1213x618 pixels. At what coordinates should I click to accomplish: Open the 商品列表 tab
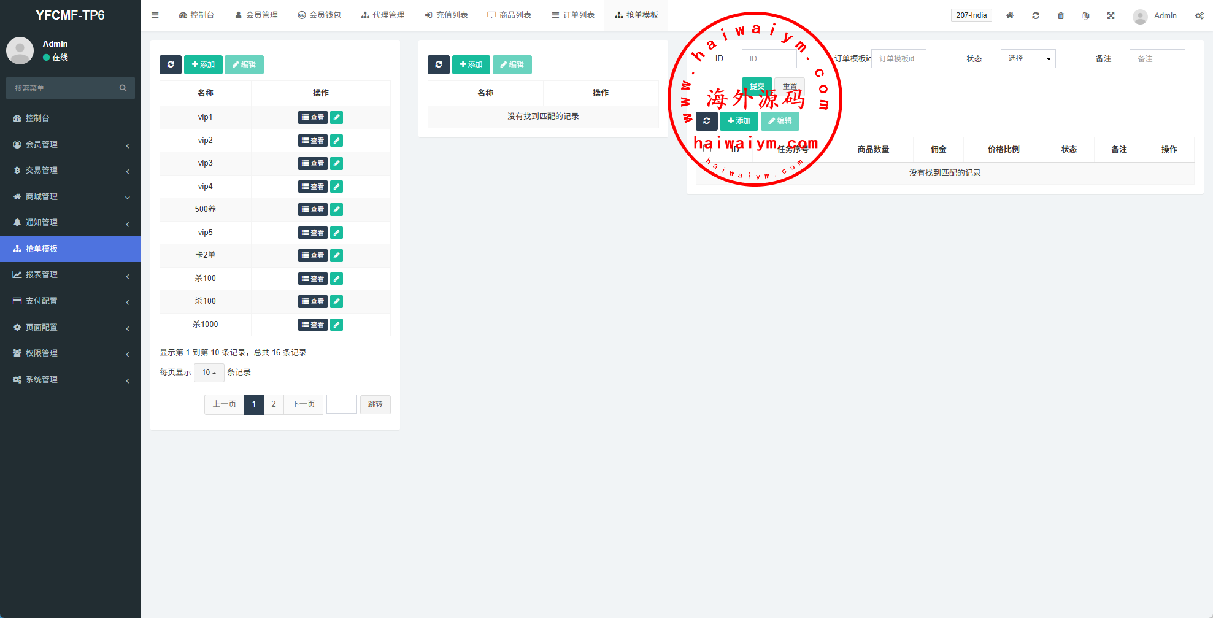point(509,15)
